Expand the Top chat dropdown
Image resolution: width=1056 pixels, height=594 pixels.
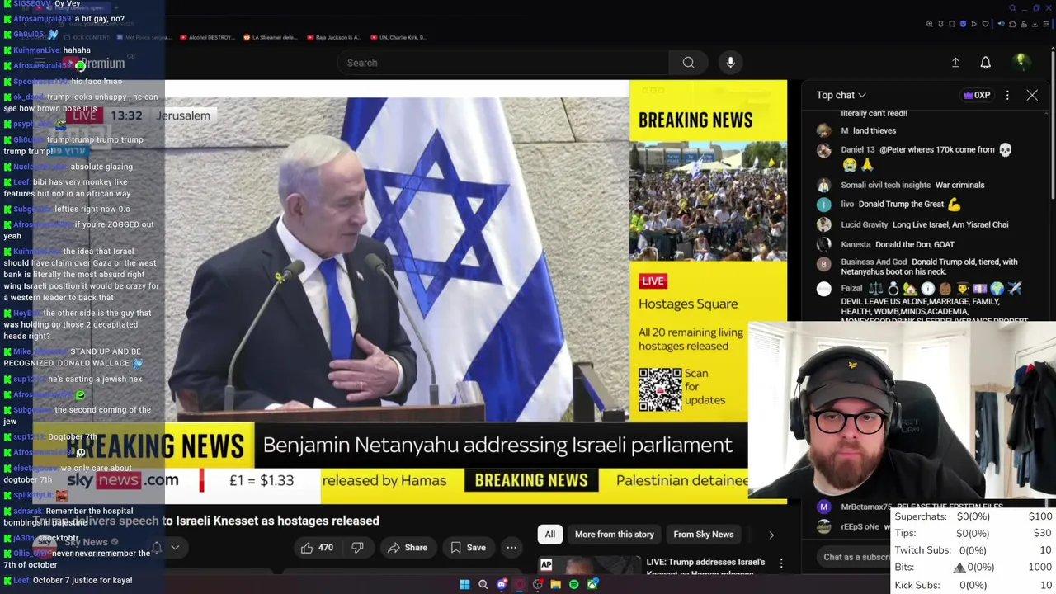tap(841, 95)
